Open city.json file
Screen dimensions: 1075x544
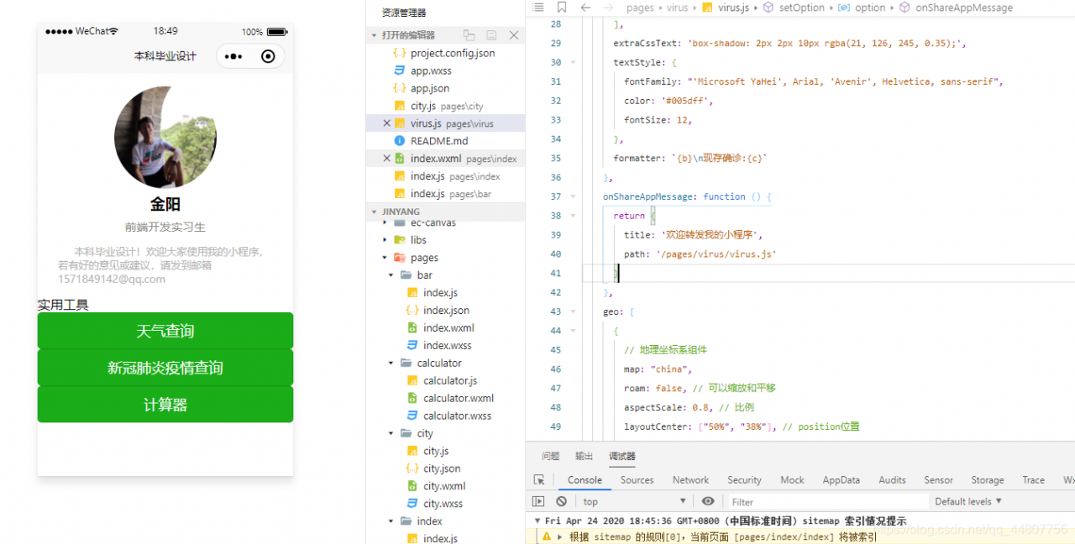[x=442, y=469]
